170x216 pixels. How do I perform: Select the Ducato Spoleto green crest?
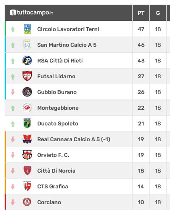click(x=27, y=123)
